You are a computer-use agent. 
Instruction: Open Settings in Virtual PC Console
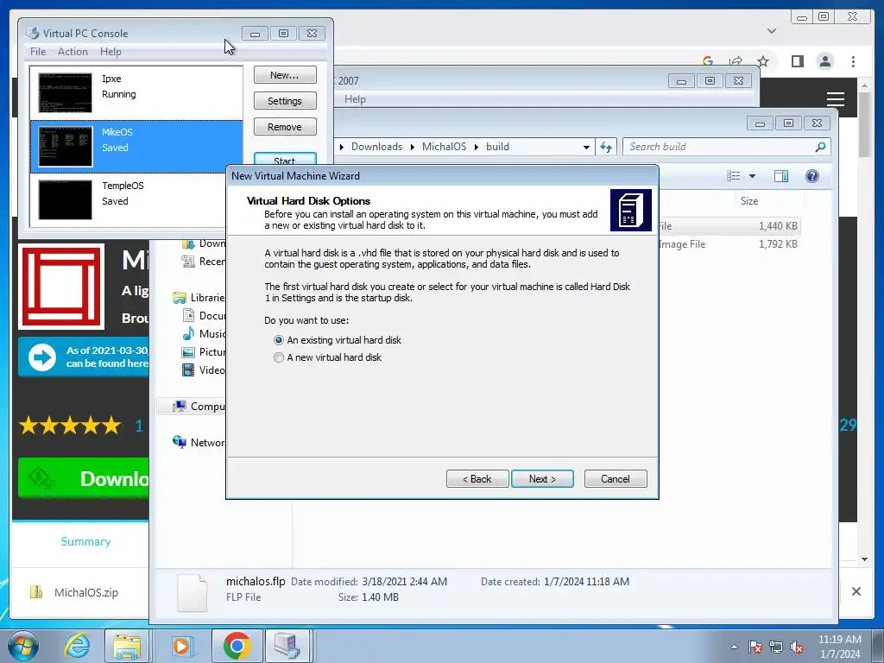pos(285,101)
